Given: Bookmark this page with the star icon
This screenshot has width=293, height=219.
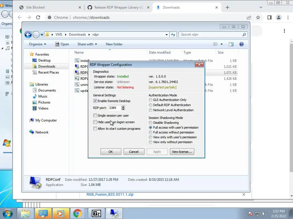Looking at the screenshot, I should click(258, 17).
